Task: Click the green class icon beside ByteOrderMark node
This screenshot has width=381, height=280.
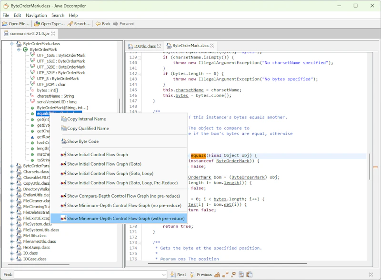Action: pyautogui.click(x=25, y=50)
